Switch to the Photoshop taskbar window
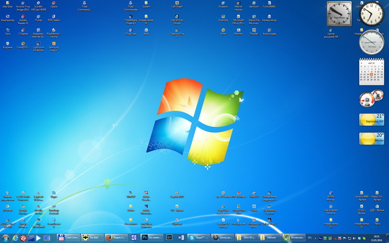Viewport: 389px width, 243px height. [152, 238]
